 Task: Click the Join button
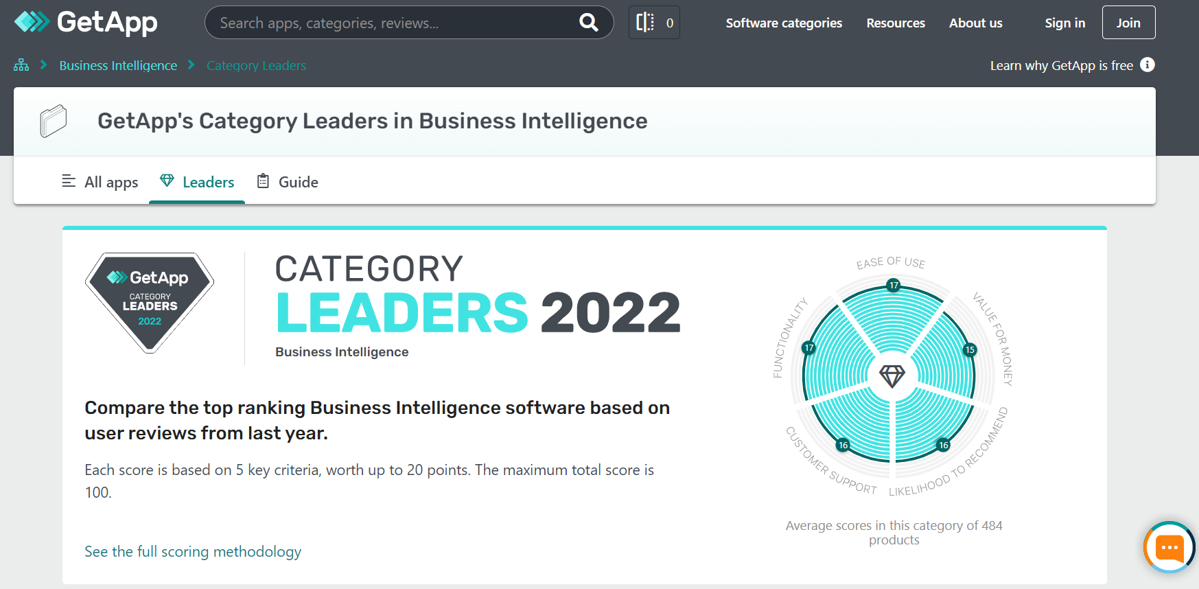pyautogui.click(x=1128, y=22)
